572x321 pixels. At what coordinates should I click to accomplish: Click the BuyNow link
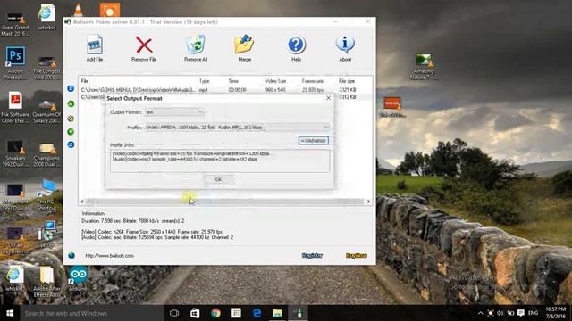click(x=356, y=256)
